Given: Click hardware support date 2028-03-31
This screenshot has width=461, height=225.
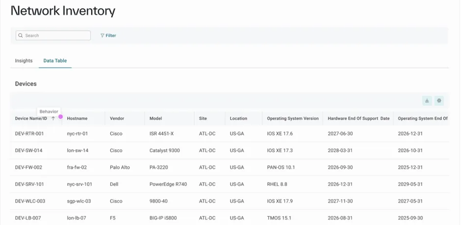Looking at the screenshot, I should pyautogui.click(x=340, y=151).
